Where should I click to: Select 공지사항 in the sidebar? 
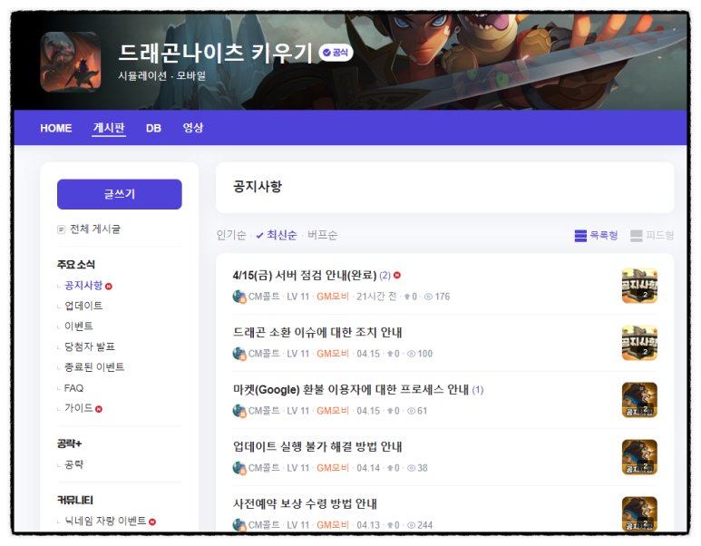83,286
